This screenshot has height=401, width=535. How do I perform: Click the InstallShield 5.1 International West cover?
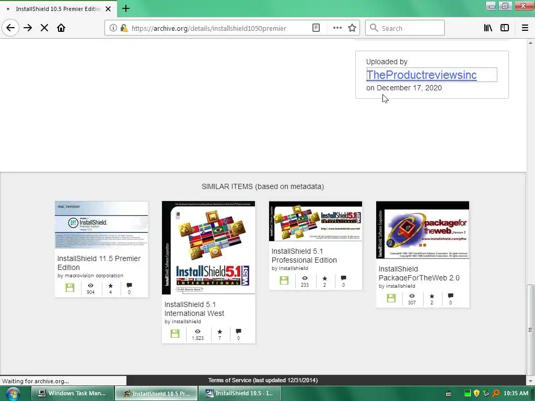(x=208, y=247)
